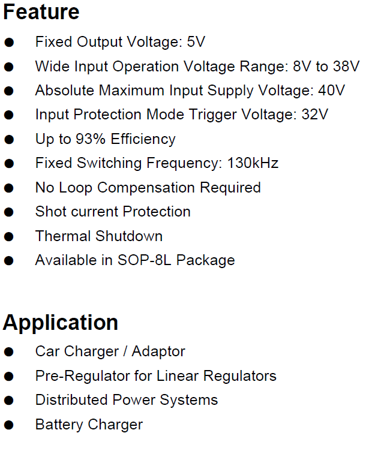The width and height of the screenshot is (375, 454).
Task: Click the Up to 93% Efficiency text
Action: (x=106, y=140)
